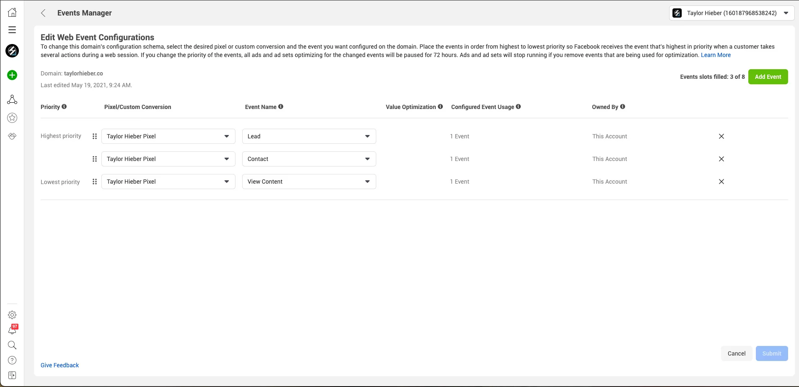This screenshot has width=799, height=387.
Task: Open the hamburger menu in the sidebar
Action: pos(12,30)
